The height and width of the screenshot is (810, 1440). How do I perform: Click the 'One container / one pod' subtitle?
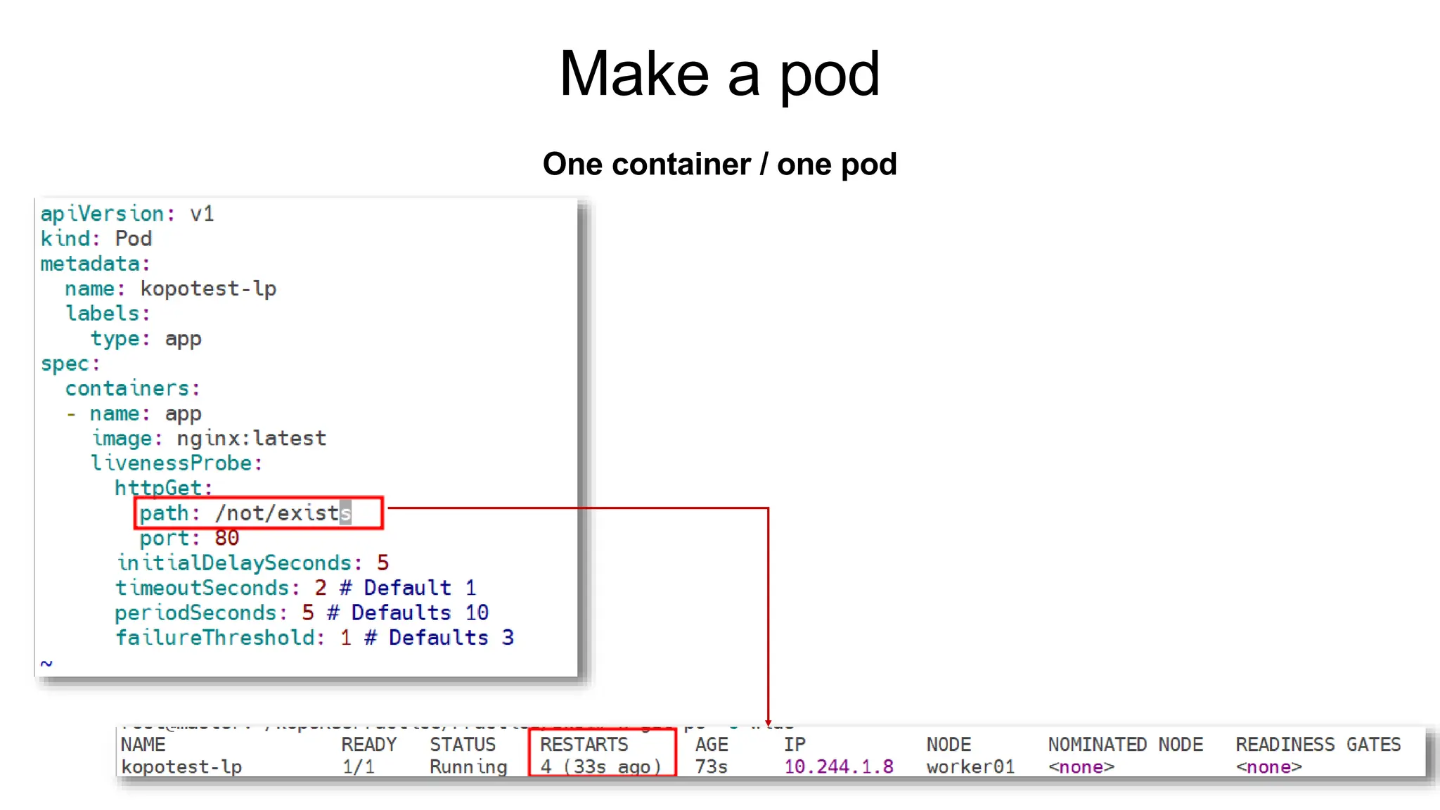pyautogui.click(x=719, y=165)
